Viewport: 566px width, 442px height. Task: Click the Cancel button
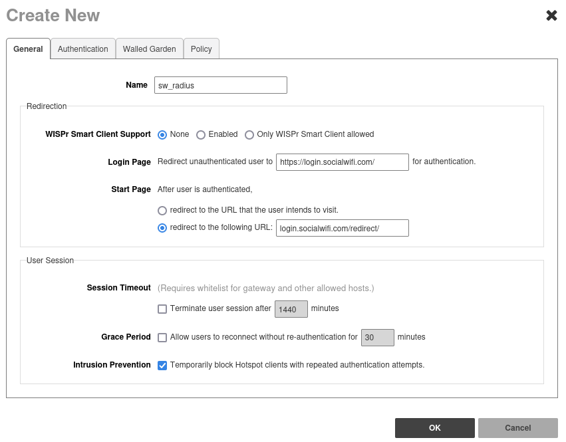[517, 428]
